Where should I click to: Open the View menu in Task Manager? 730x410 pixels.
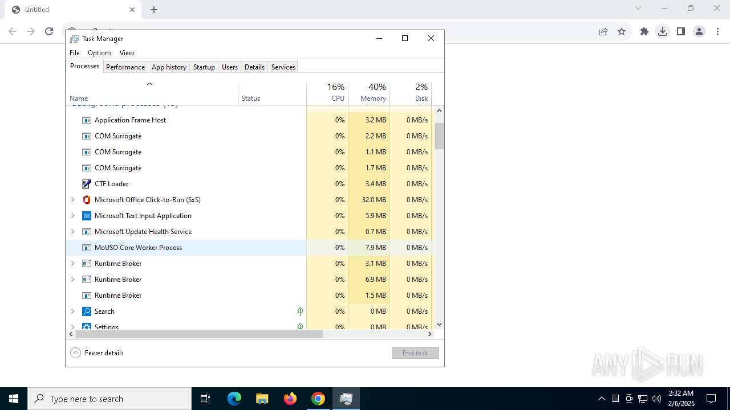click(127, 53)
